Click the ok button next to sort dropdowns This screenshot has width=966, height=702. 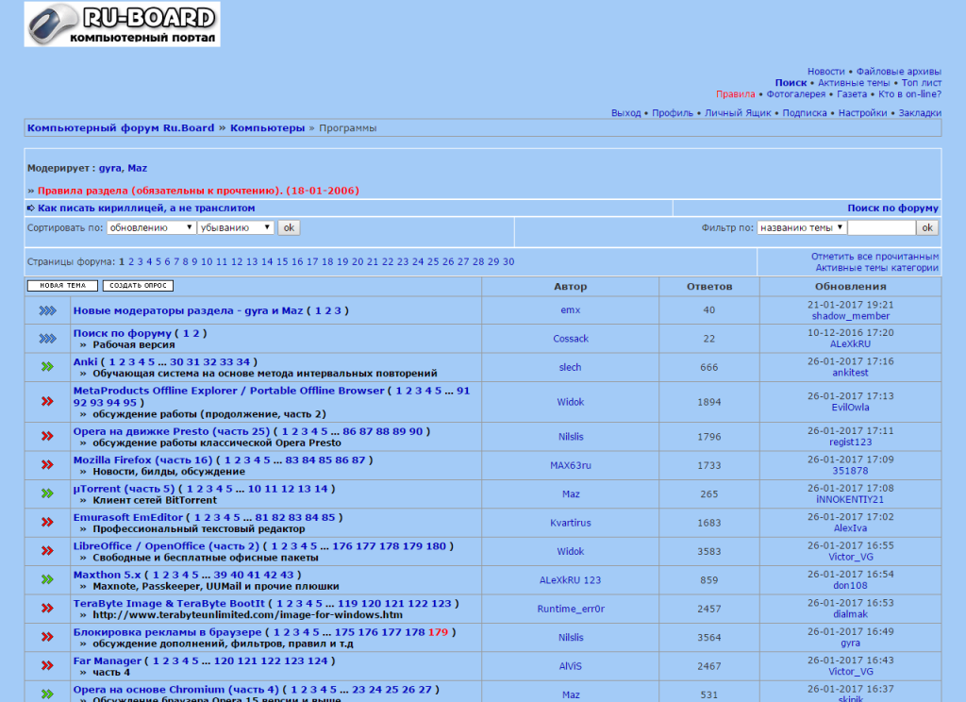click(289, 227)
